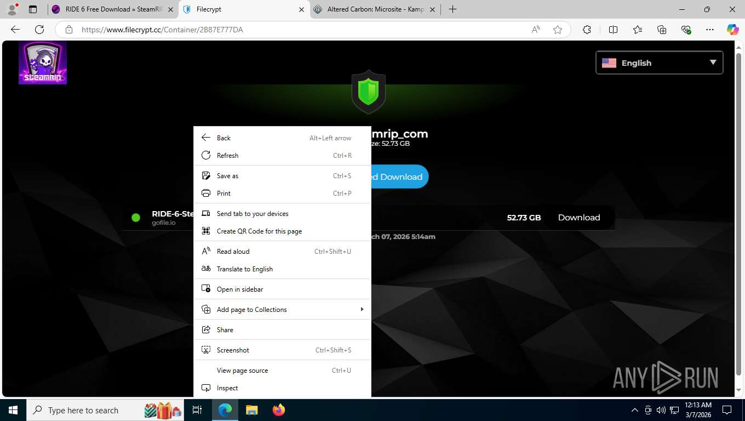
Task: Click the address bar URL field
Action: [301, 30]
